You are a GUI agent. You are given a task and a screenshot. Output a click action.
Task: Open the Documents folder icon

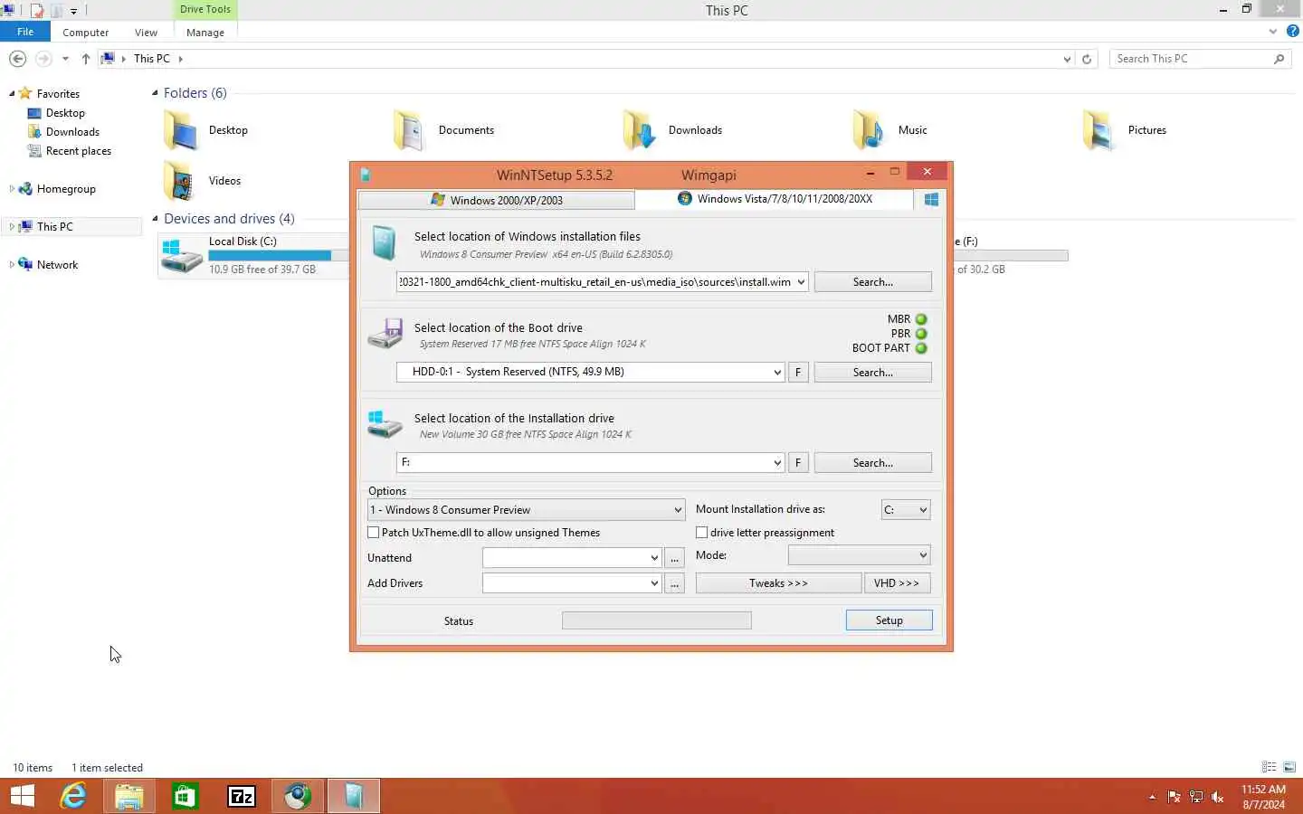point(408,130)
